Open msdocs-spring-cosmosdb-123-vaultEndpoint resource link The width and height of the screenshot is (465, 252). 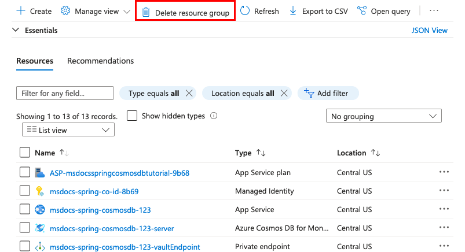click(125, 247)
